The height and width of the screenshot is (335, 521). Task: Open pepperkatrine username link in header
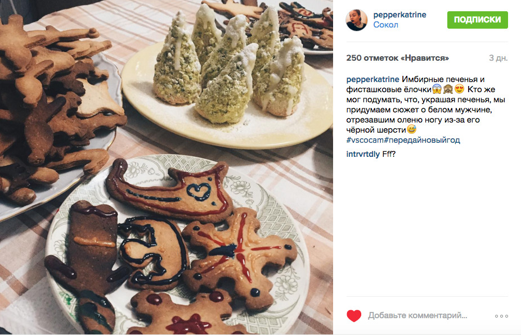(399, 15)
